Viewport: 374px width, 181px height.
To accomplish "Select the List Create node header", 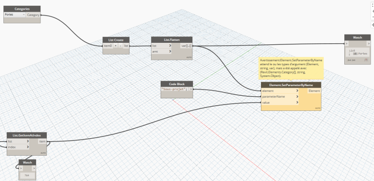I will [x=116, y=40].
